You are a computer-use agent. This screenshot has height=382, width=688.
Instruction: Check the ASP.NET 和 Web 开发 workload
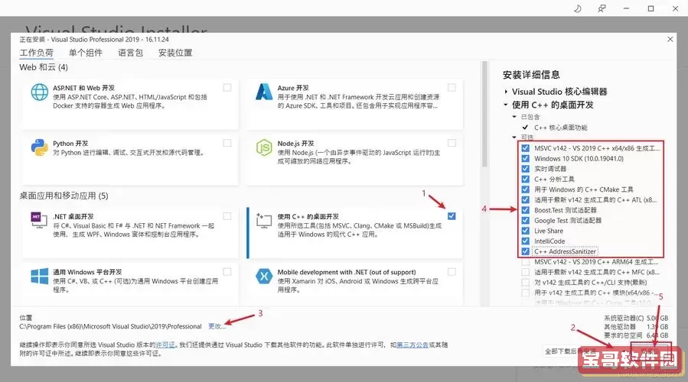227,88
